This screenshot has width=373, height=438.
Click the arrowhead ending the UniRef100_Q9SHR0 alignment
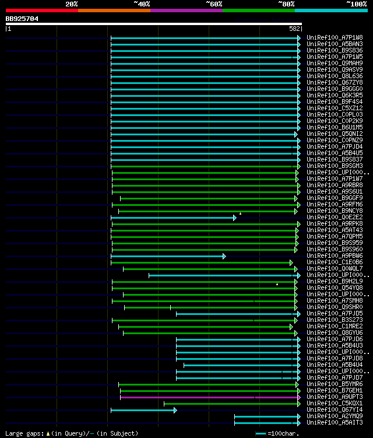pyautogui.click(x=296, y=308)
